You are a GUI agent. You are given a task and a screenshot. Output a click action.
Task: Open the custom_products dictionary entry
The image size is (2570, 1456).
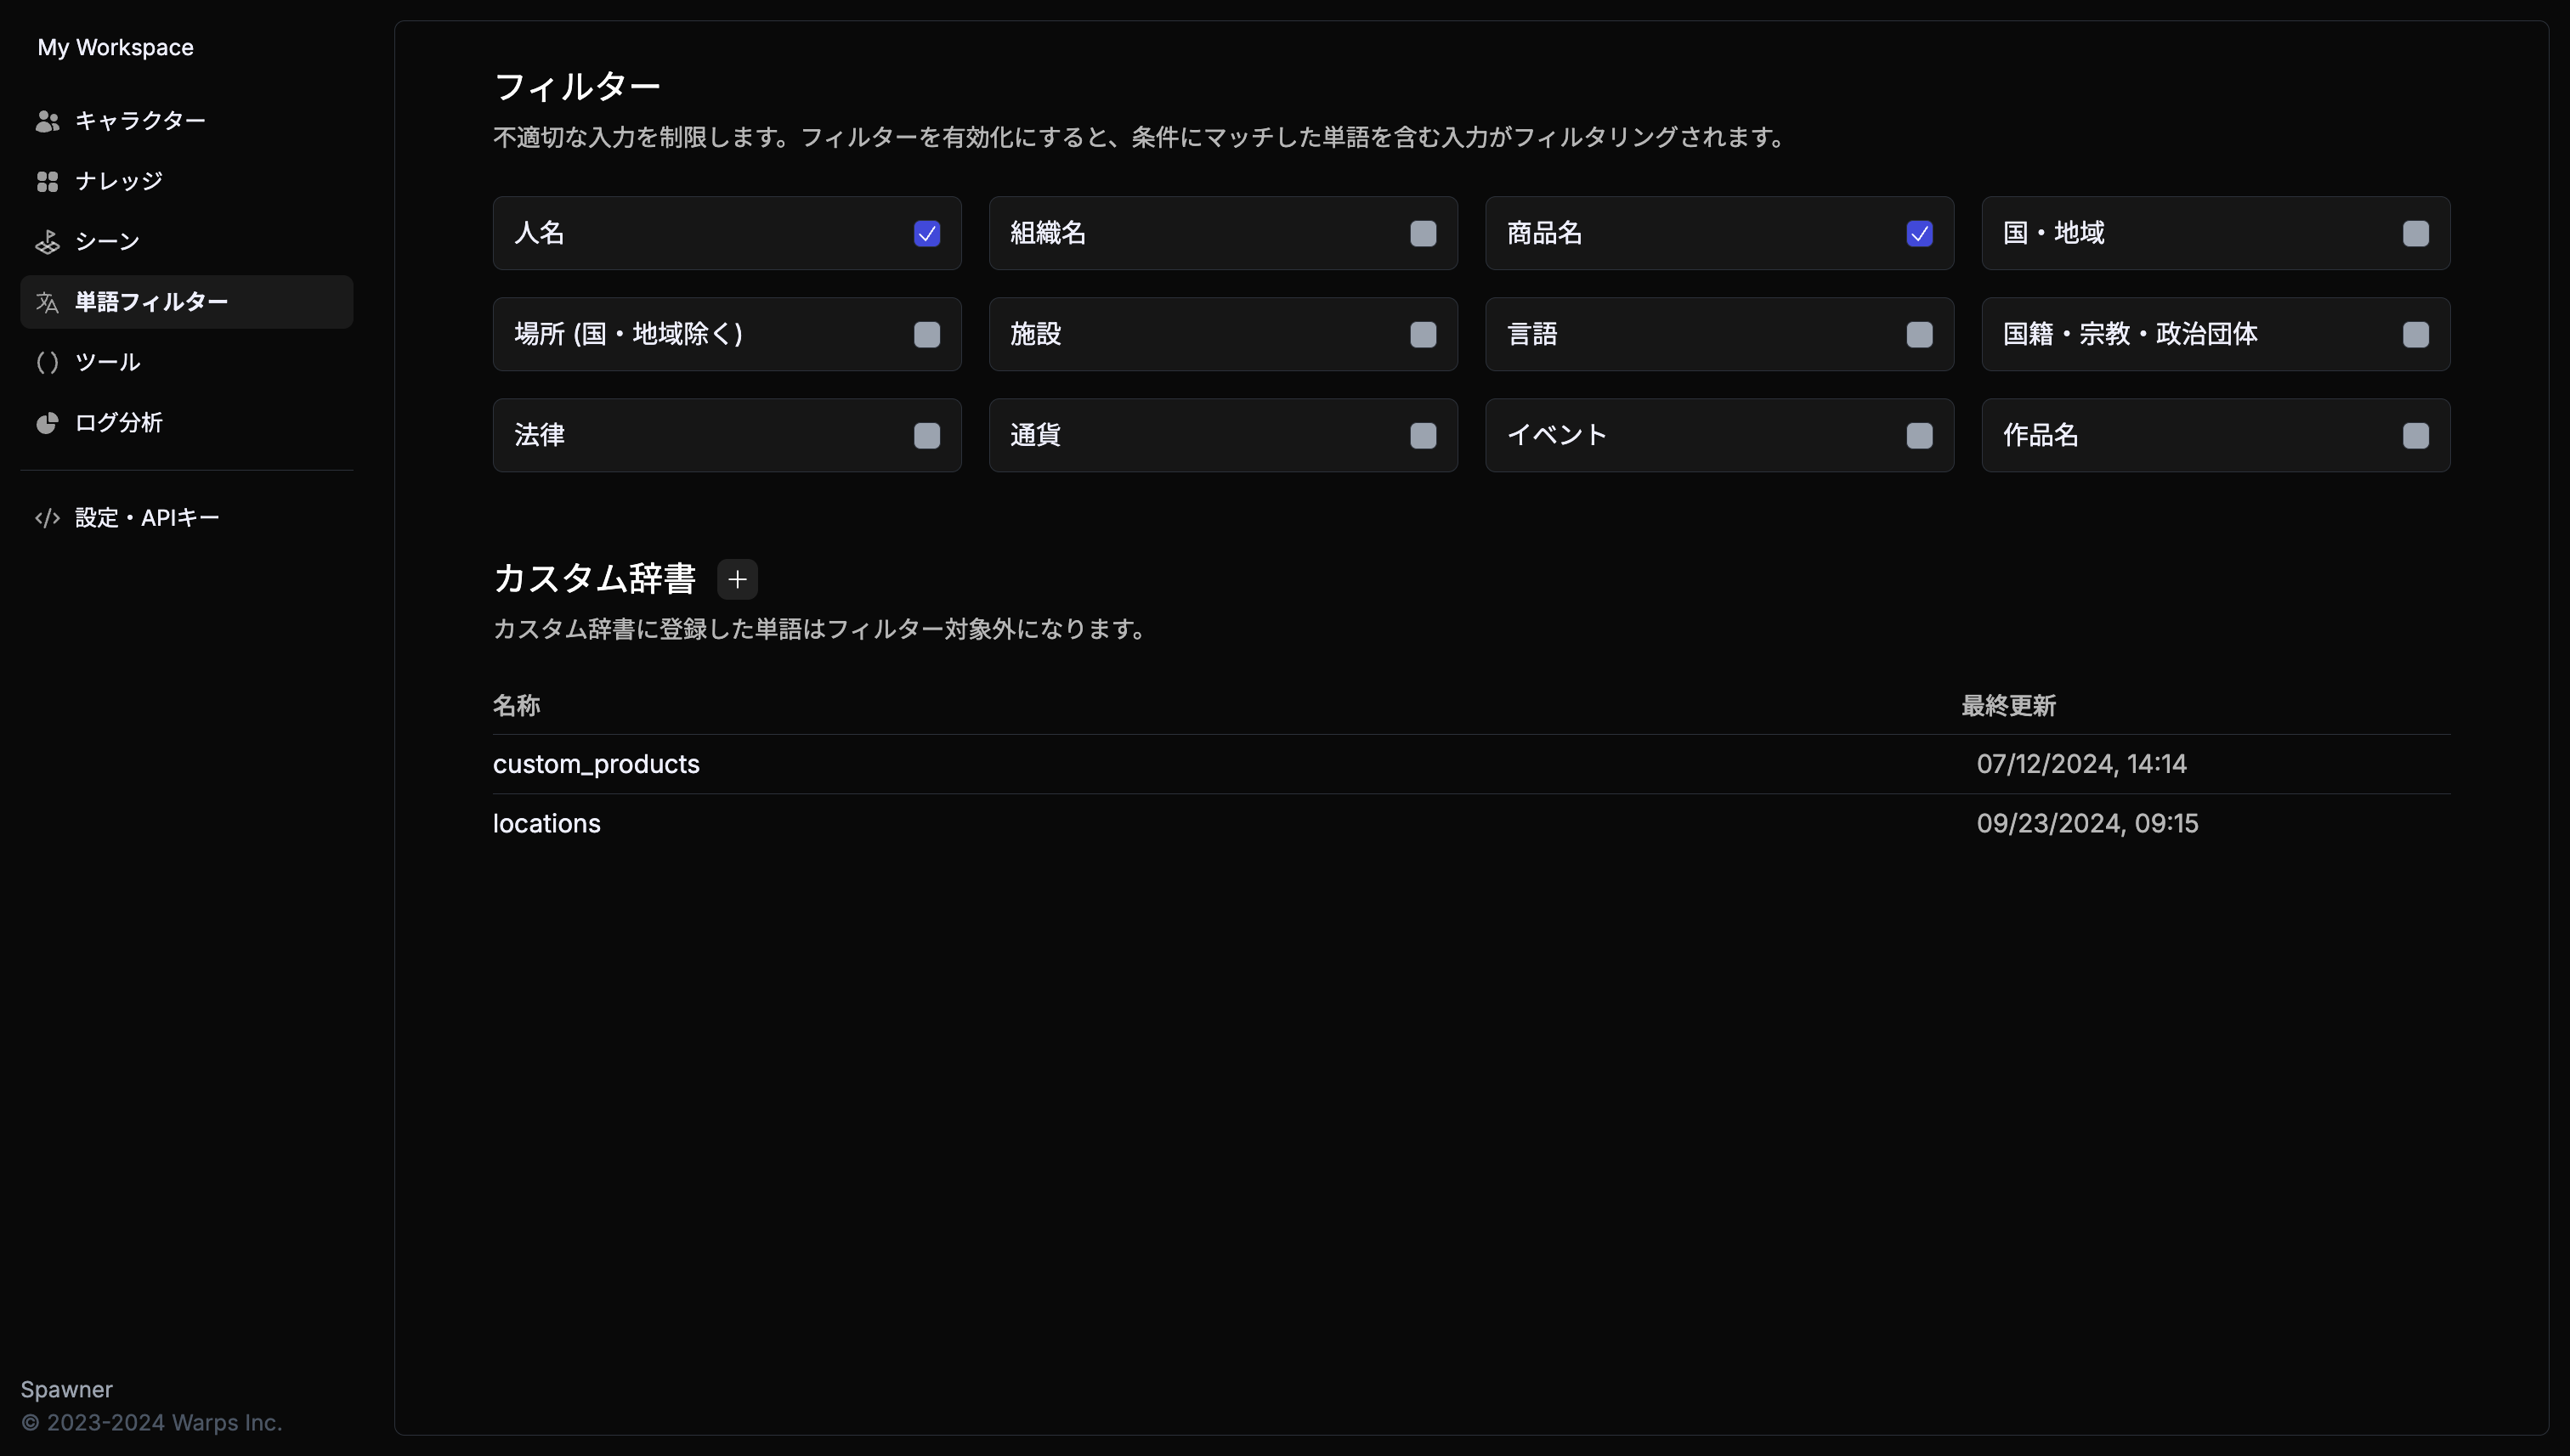pyautogui.click(x=597, y=764)
